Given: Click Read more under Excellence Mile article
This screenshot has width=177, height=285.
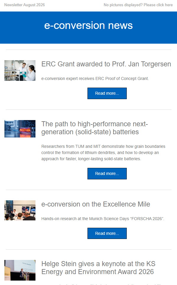Looking at the screenshot, I should point(107,233).
